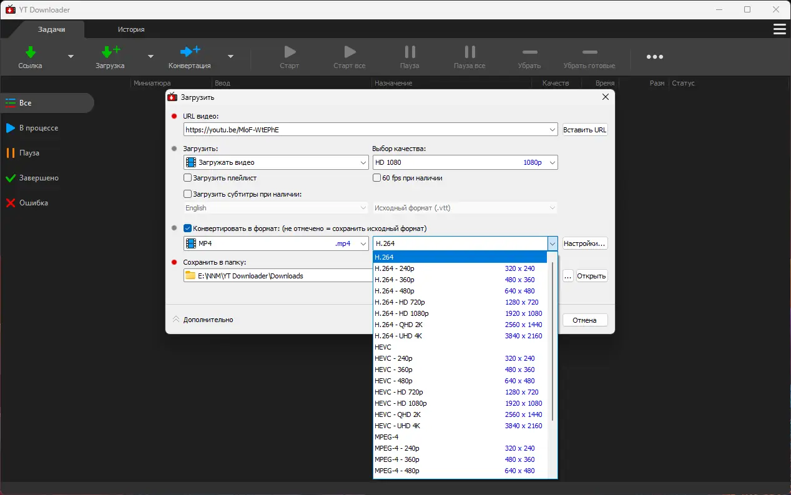Click the Время column header
Viewport: 791px width, 495px height.
604,83
